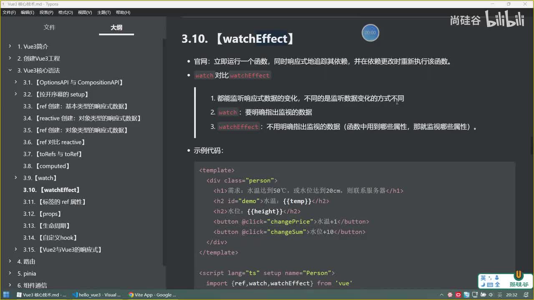This screenshot has width=534, height=300.
Task: Open Vite App Google Chrome from taskbar
Action: click(x=152, y=295)
